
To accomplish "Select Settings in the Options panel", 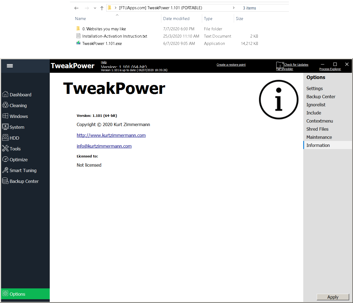I will pyautogui.click(x=315, y=88).
